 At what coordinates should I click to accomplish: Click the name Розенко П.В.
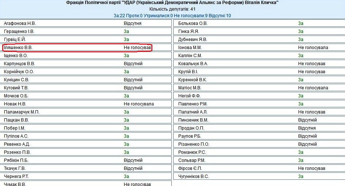[18, 152]
